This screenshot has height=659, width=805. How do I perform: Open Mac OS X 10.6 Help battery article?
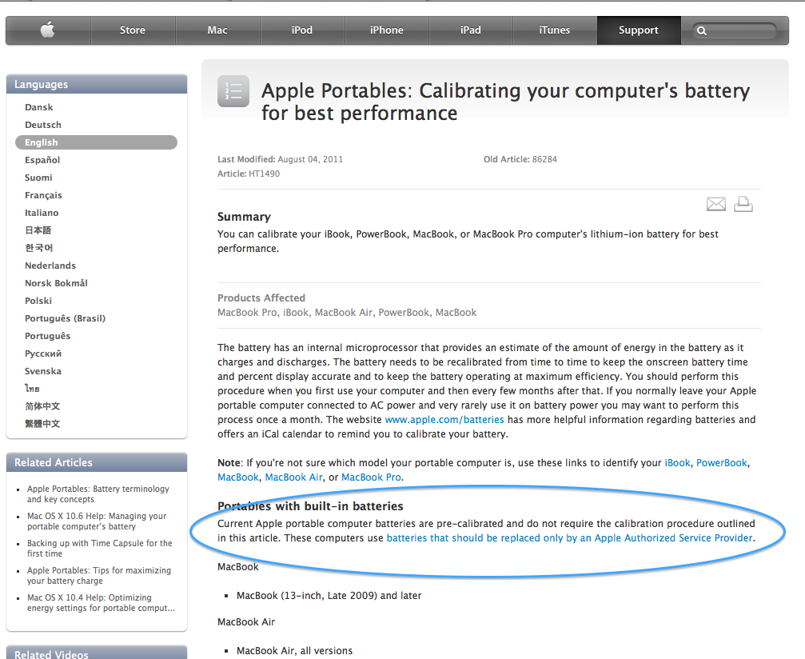pyautogui.click(x=97, y=521)
